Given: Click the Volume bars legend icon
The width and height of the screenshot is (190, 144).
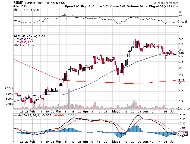Looking at the screenshot, I should 15,45.
